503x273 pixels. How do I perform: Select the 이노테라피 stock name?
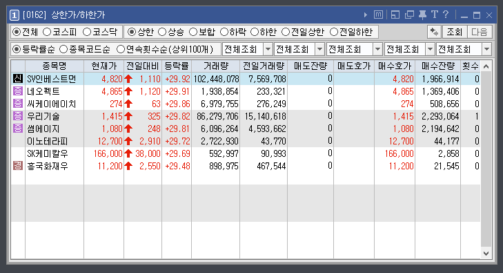(48, 141)
